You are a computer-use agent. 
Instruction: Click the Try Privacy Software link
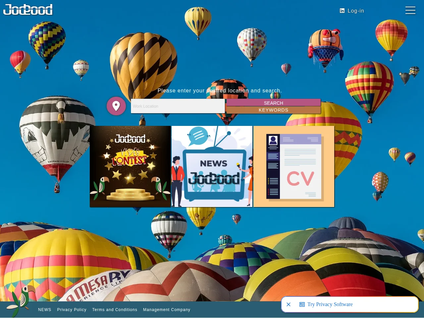pyautogui.click(x=330, y=304)
